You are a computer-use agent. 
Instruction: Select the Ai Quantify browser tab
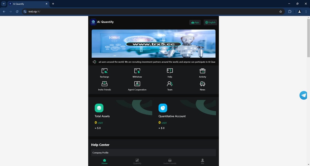(28, 4)
